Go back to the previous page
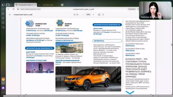173x97 pixels. tap(9, 9)
